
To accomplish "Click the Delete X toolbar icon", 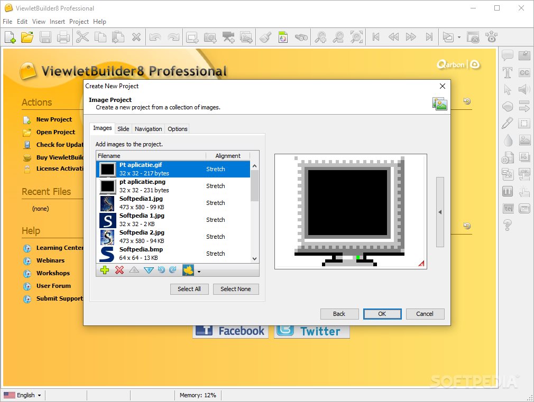I will [136, 37].
